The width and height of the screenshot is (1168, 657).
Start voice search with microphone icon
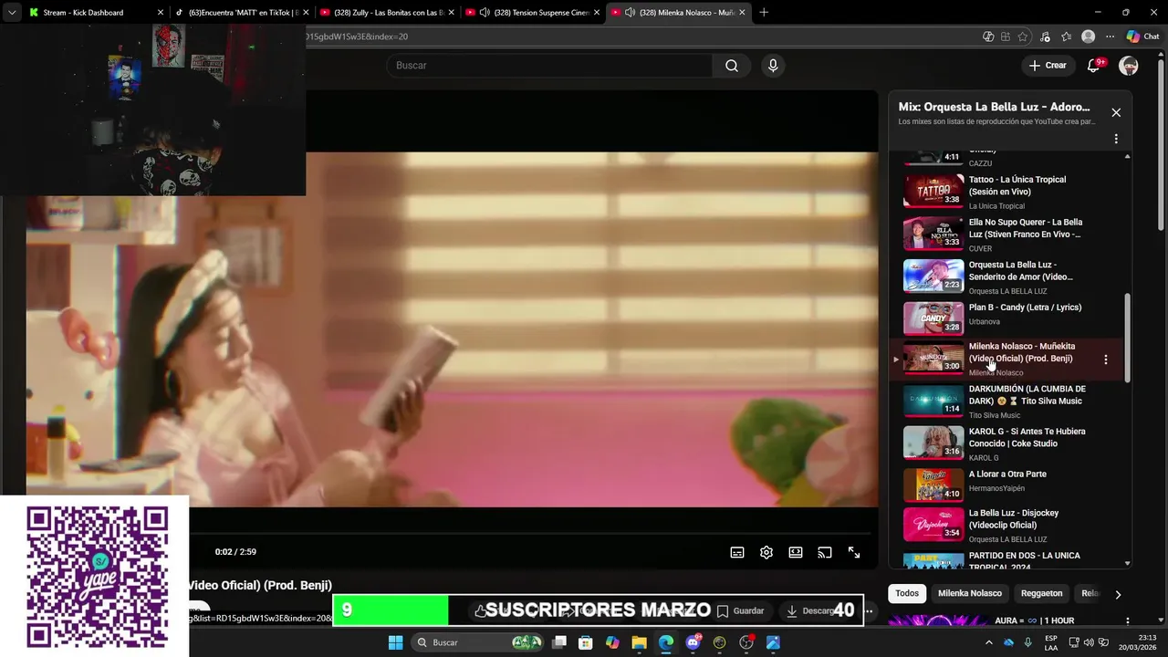[x=773, y=66]
